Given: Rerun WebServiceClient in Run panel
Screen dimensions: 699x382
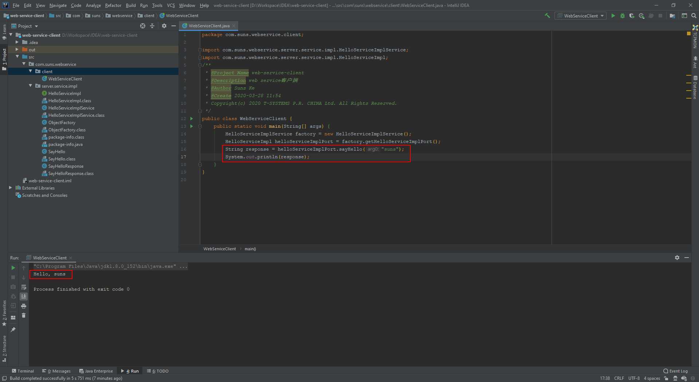Looking at the screenshot, I should [x=13, y=268].
